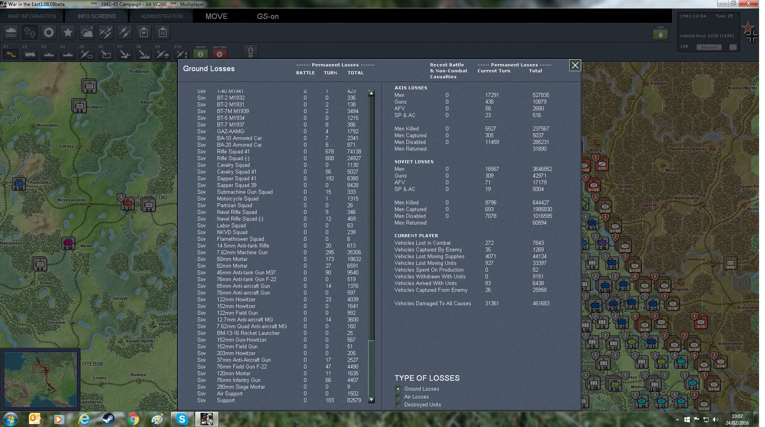Select the F4 amphibious ship mode

pyautogui.click(x=68, y=54)
